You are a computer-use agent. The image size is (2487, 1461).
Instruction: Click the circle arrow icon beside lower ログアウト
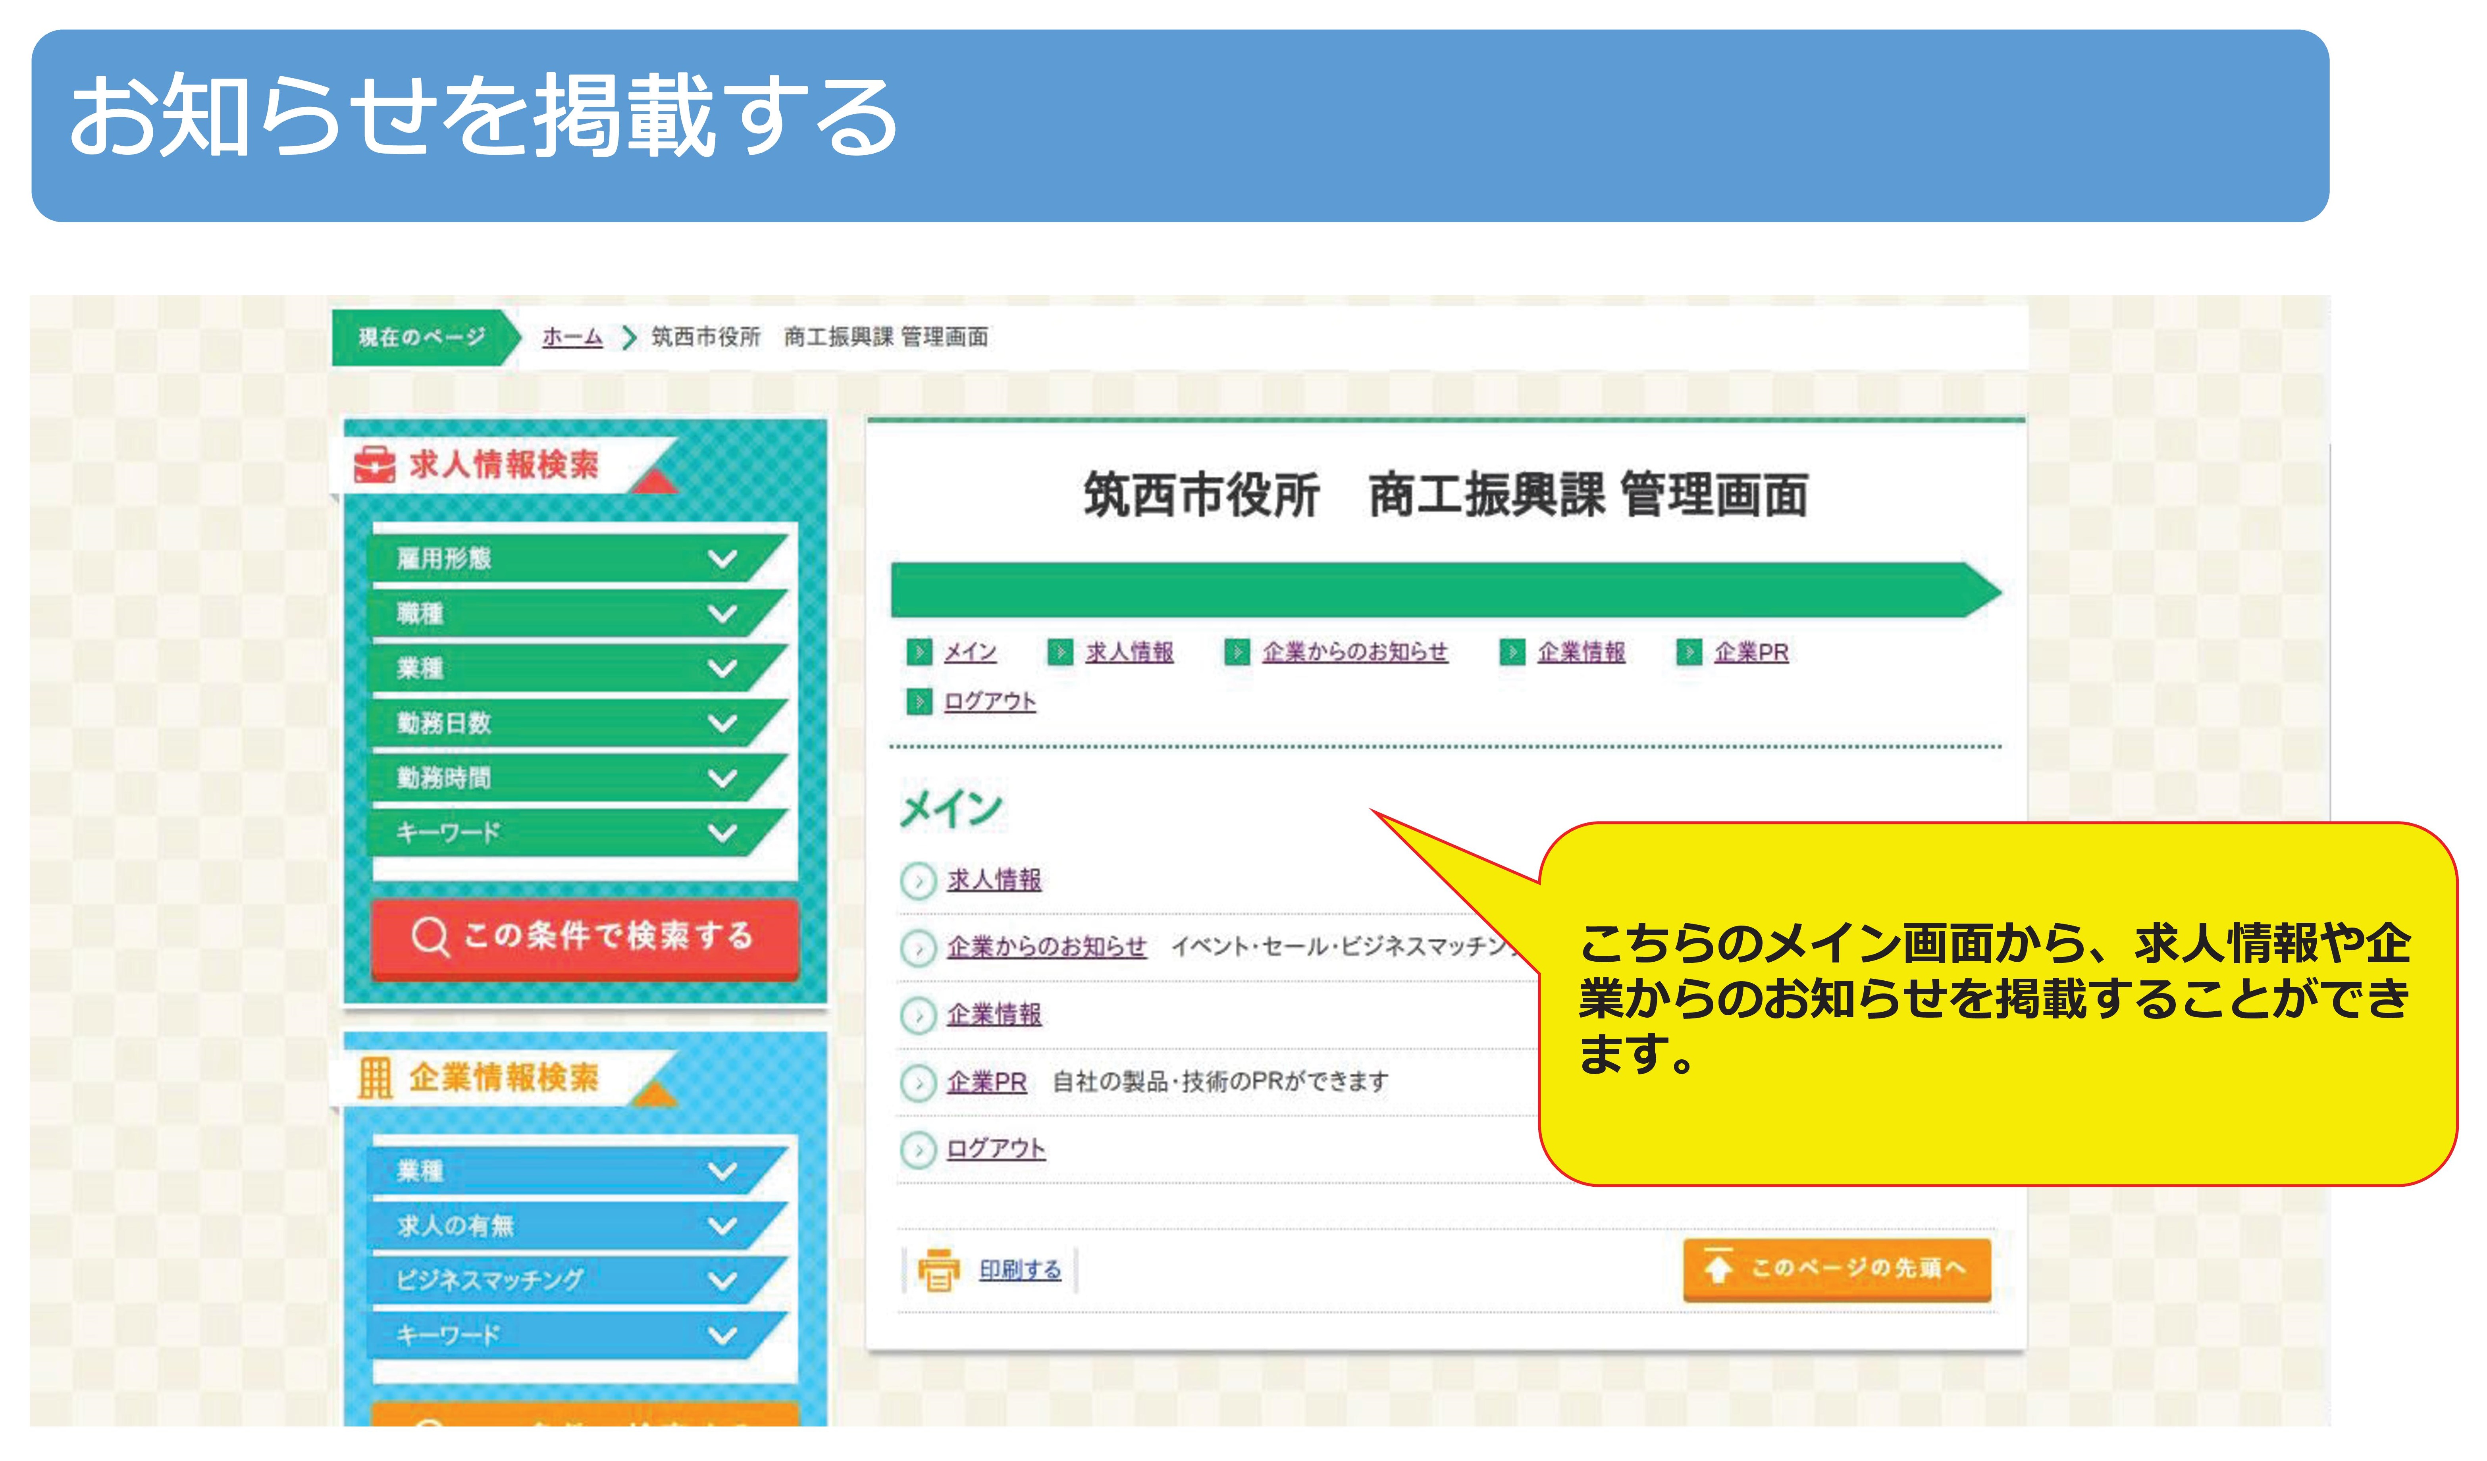[x=919, y=1150]
